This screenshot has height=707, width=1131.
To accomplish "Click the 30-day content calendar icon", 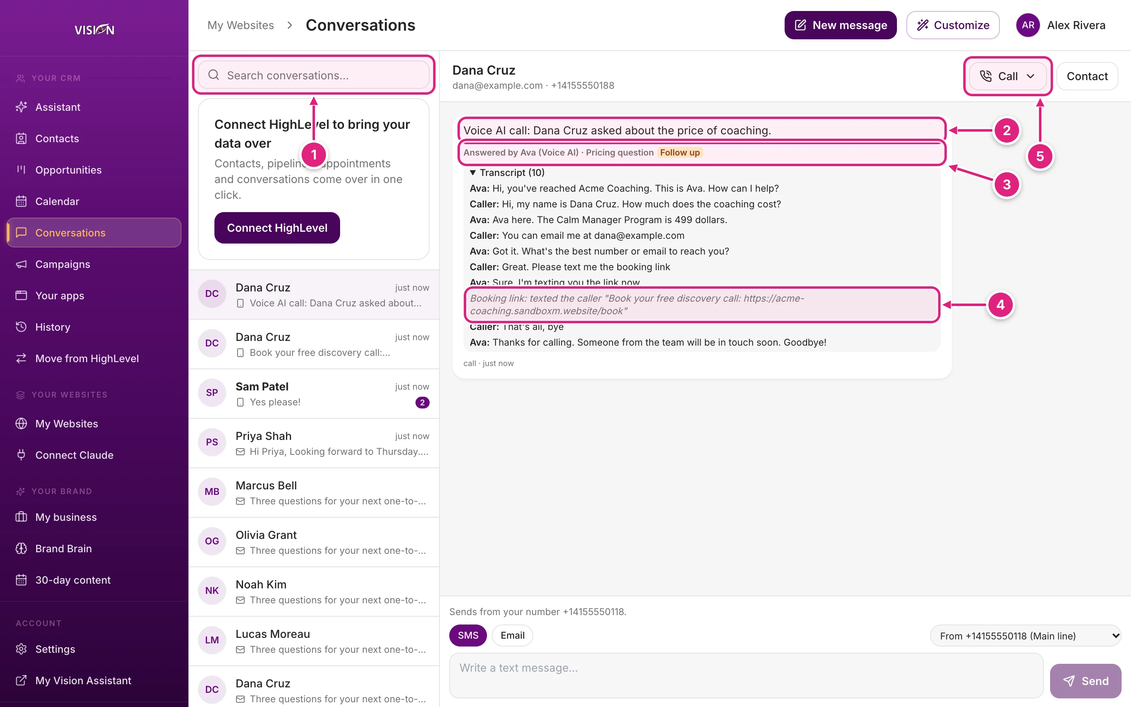I will coord(21,580).
